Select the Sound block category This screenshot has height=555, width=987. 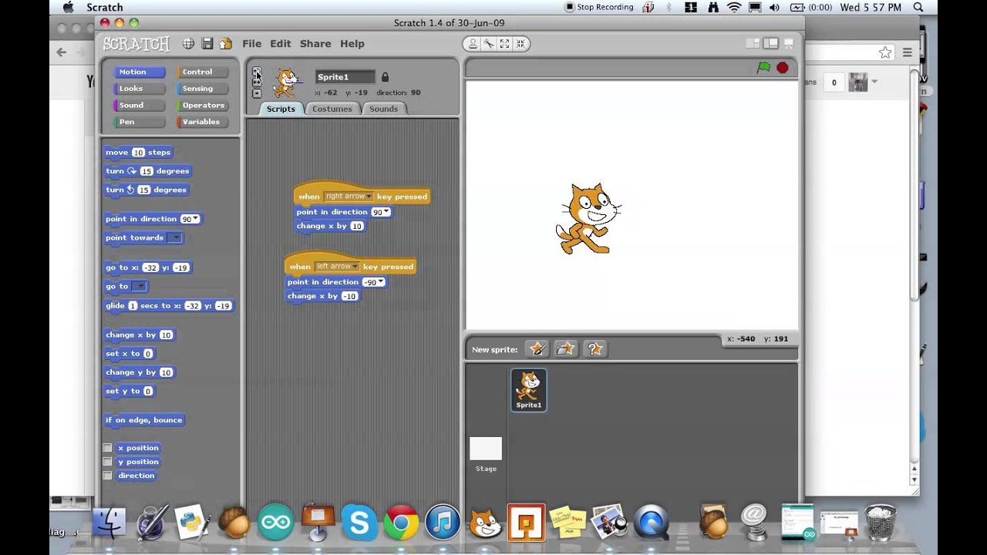click(140, 106)
